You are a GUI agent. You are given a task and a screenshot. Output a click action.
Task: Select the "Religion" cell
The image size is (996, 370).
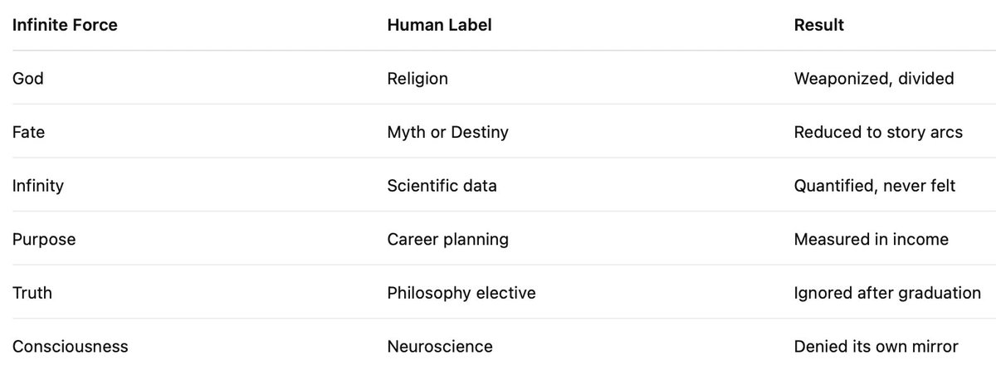pos(417,79)
